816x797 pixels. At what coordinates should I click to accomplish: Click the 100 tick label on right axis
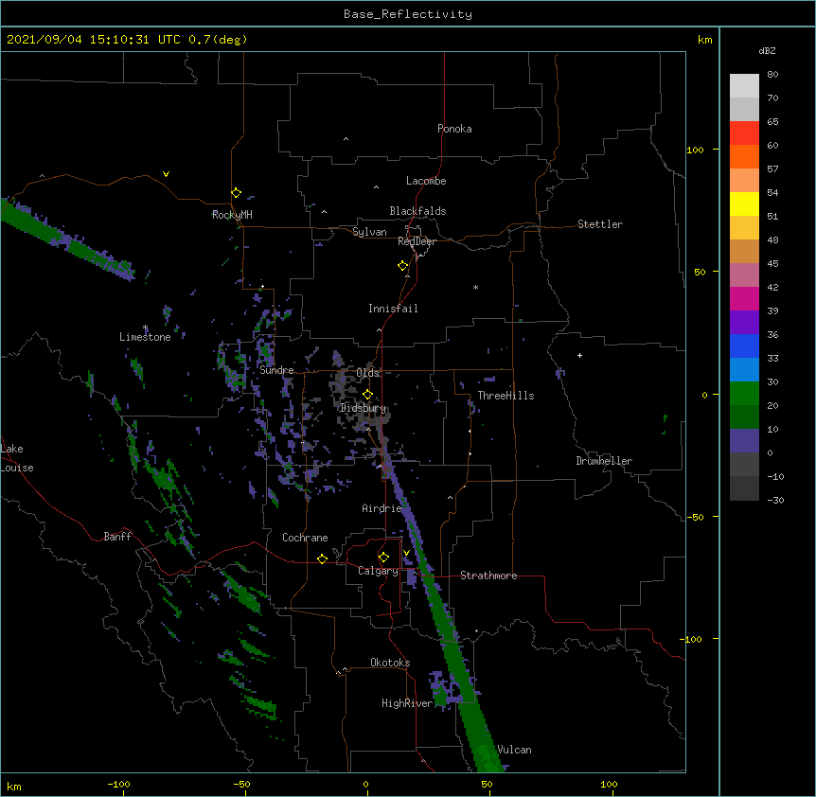coord(695,150)
